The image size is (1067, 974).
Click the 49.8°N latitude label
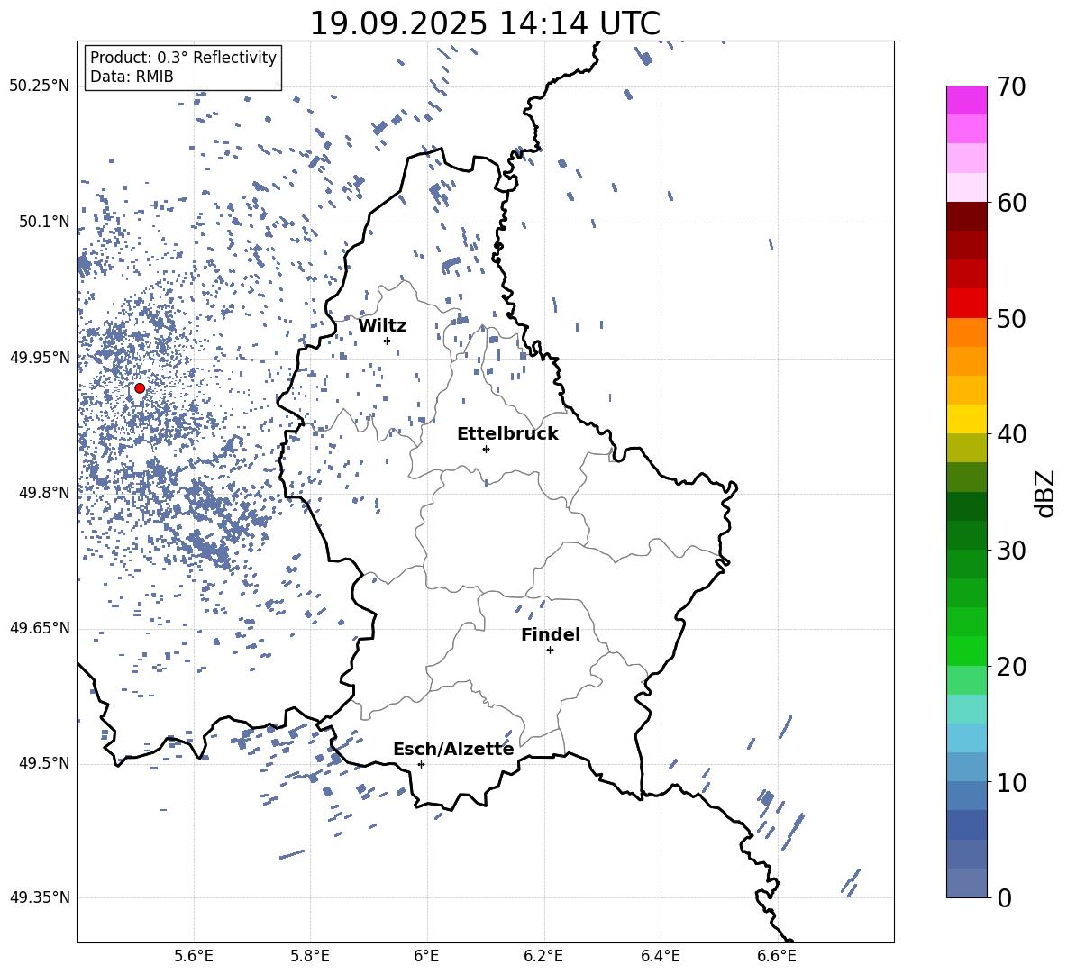[45, 493]
